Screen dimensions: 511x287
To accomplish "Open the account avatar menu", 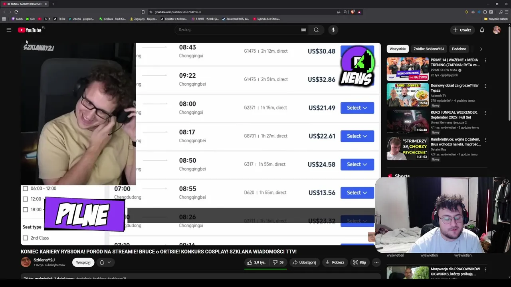I will point(497,30).
